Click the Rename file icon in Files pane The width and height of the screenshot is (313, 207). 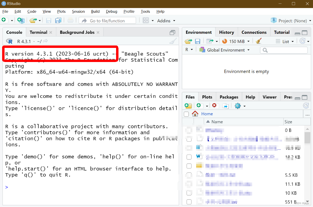tap(225, 106)
